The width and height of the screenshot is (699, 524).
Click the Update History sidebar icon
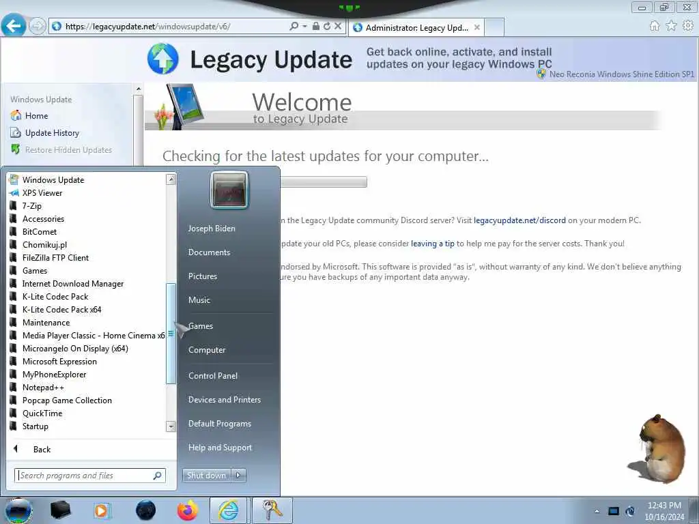(x=16, y=133)
